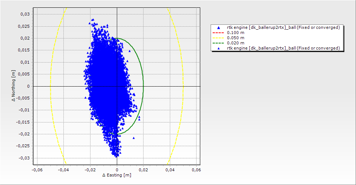Click the '0,03' Northing axis tick label
The height and width of the screenshot is (185, 356).
point(25,14)
